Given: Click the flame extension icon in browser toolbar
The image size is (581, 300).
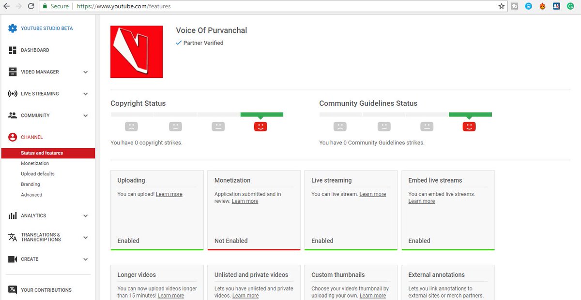Looking at the screenshot, I should tap(543, 6).
